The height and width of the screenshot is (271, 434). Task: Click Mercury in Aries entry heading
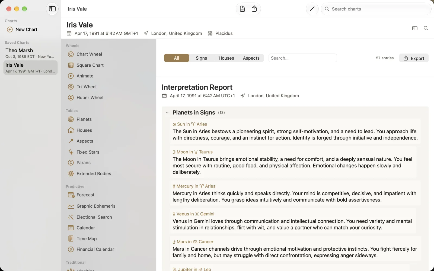(x=194, y=186)
